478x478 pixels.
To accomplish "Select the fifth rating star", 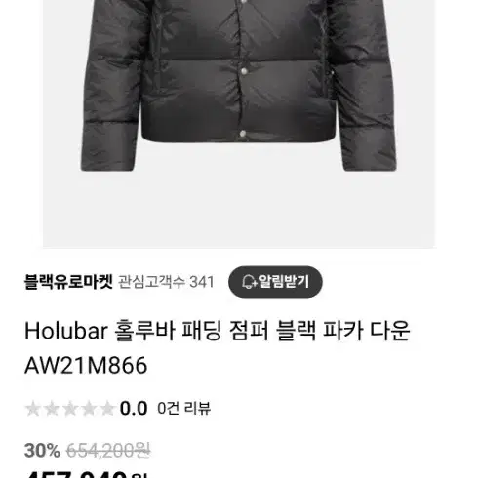I will point(107,409).
